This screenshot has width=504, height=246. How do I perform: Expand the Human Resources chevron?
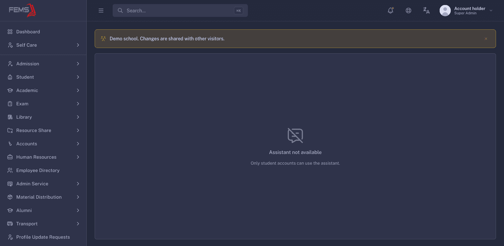(78, 157)
